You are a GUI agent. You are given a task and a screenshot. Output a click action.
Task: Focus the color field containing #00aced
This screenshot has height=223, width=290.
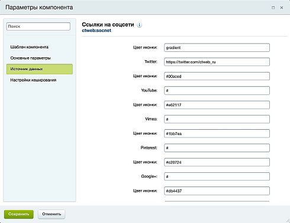coord(217,76)
